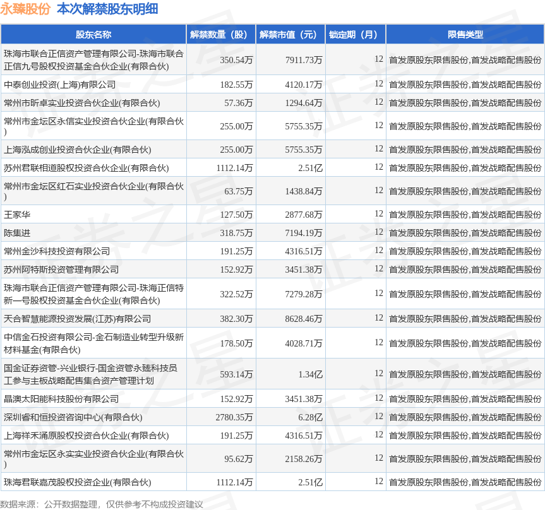This screenshot has width=545, height=510.
Task: Click market value 2877.68万
Action: 304,215
